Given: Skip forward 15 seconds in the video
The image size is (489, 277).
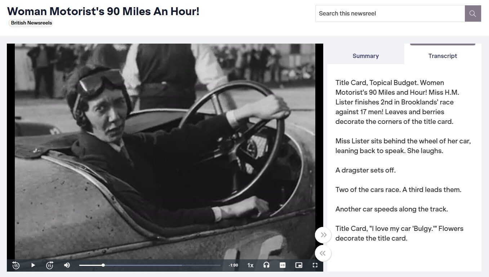Looking at the screenshot, I should (49, 265).
